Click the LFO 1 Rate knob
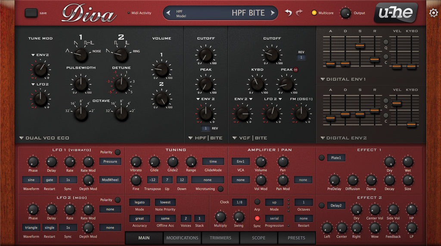Image resolution: width=441 pixels, height=246 pixels. click(70, 162)
